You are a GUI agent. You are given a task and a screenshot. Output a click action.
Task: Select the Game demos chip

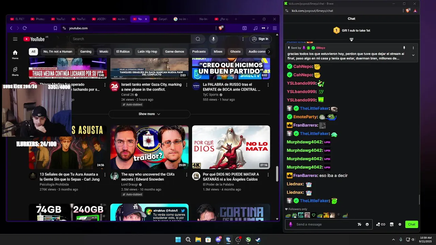(175, 52)
